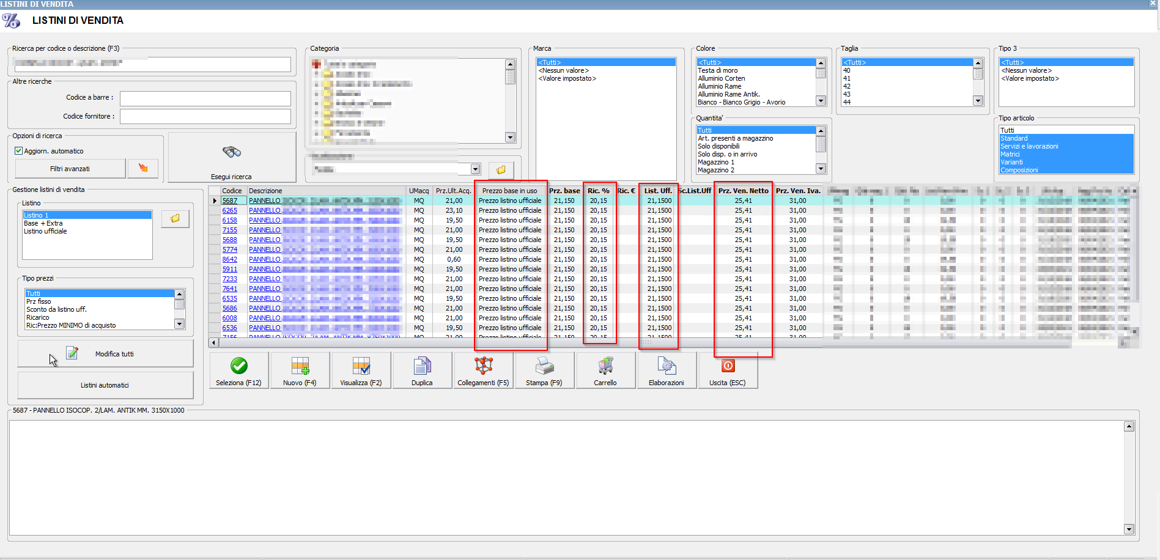The image size is (1160, 560).
Task: Click the folder button under the Categoria tree
Action: point(501,169)
